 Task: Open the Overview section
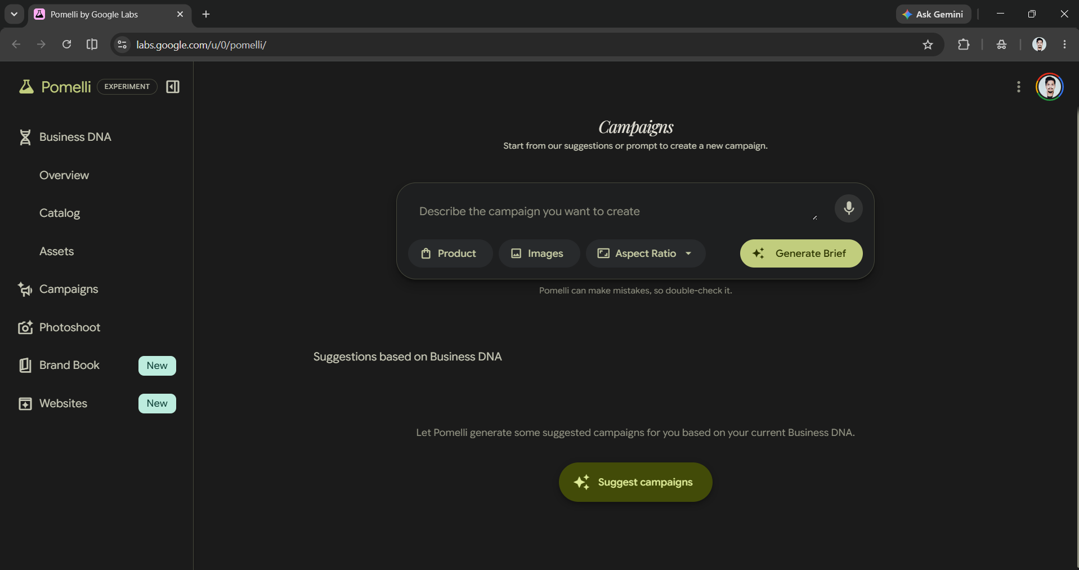pos(64,175)
